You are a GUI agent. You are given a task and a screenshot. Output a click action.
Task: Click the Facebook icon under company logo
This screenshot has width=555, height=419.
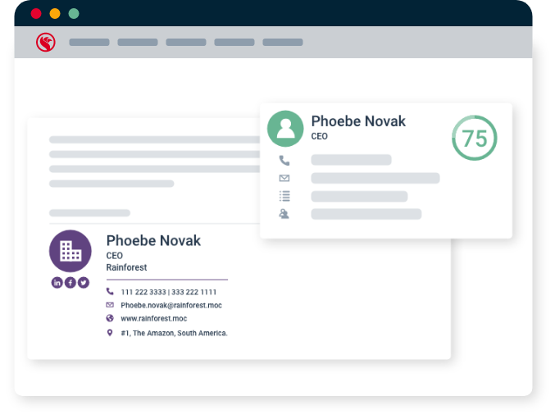(71, 283)
